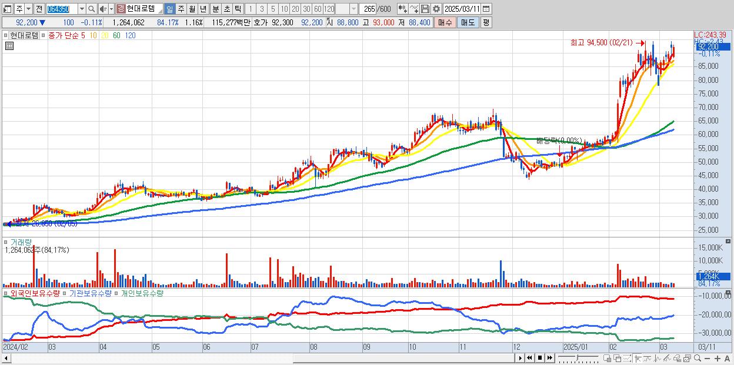Click the 매도 sell button
This screenshot has height=365, width=734.
click(468, 22)
